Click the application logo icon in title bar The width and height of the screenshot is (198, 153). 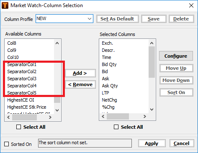(x=5, y=5)
